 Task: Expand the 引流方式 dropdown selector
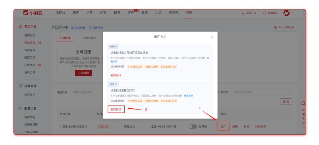pos(261,92)
